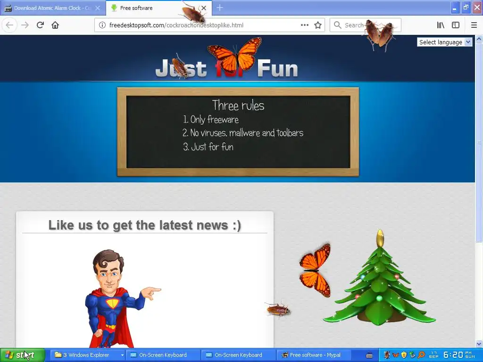483x362 pixels.
Task: Close the Download Atomic Alarm Clock tab
Action: click(98, 8)
